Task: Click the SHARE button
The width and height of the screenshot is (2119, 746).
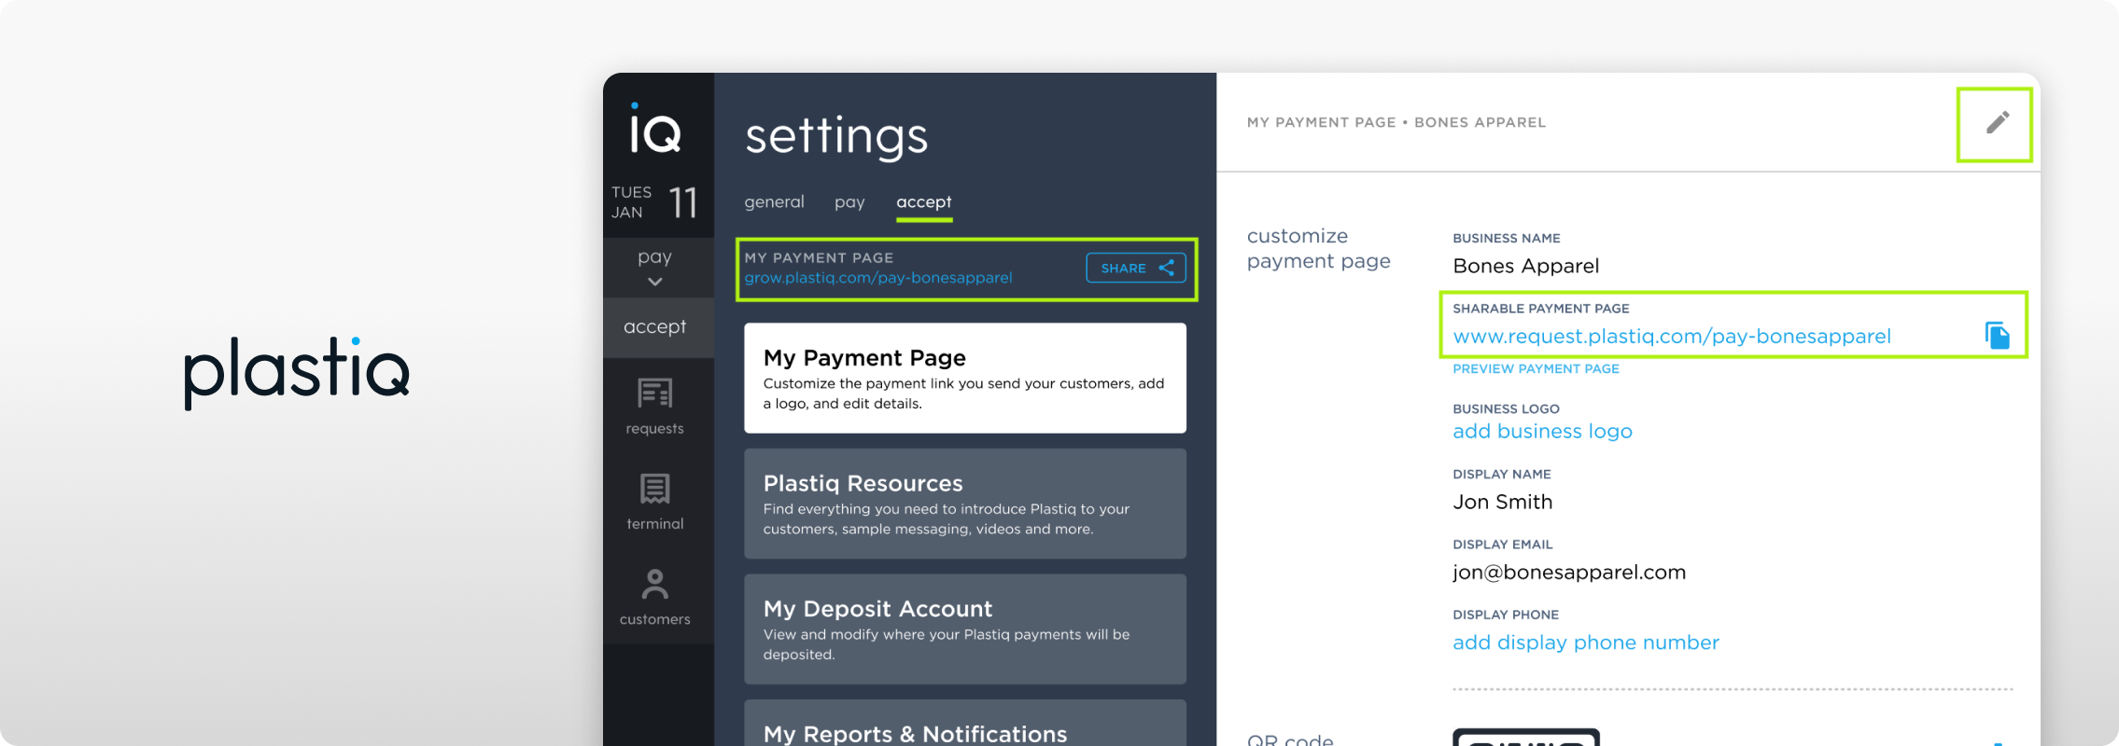Action: 1136,268
